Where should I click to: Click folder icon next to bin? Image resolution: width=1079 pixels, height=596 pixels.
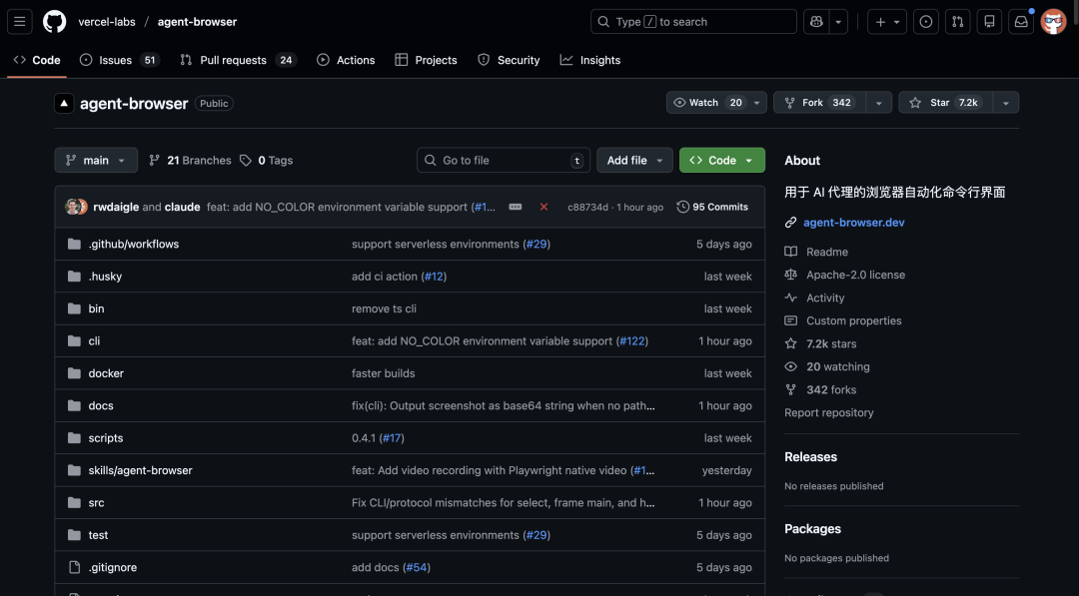point(74,308)
